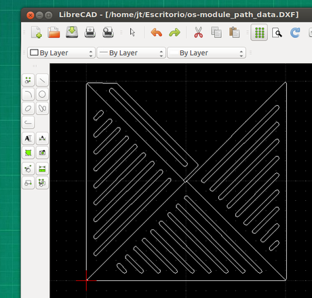Select the polyline tool

coord(28,122)
